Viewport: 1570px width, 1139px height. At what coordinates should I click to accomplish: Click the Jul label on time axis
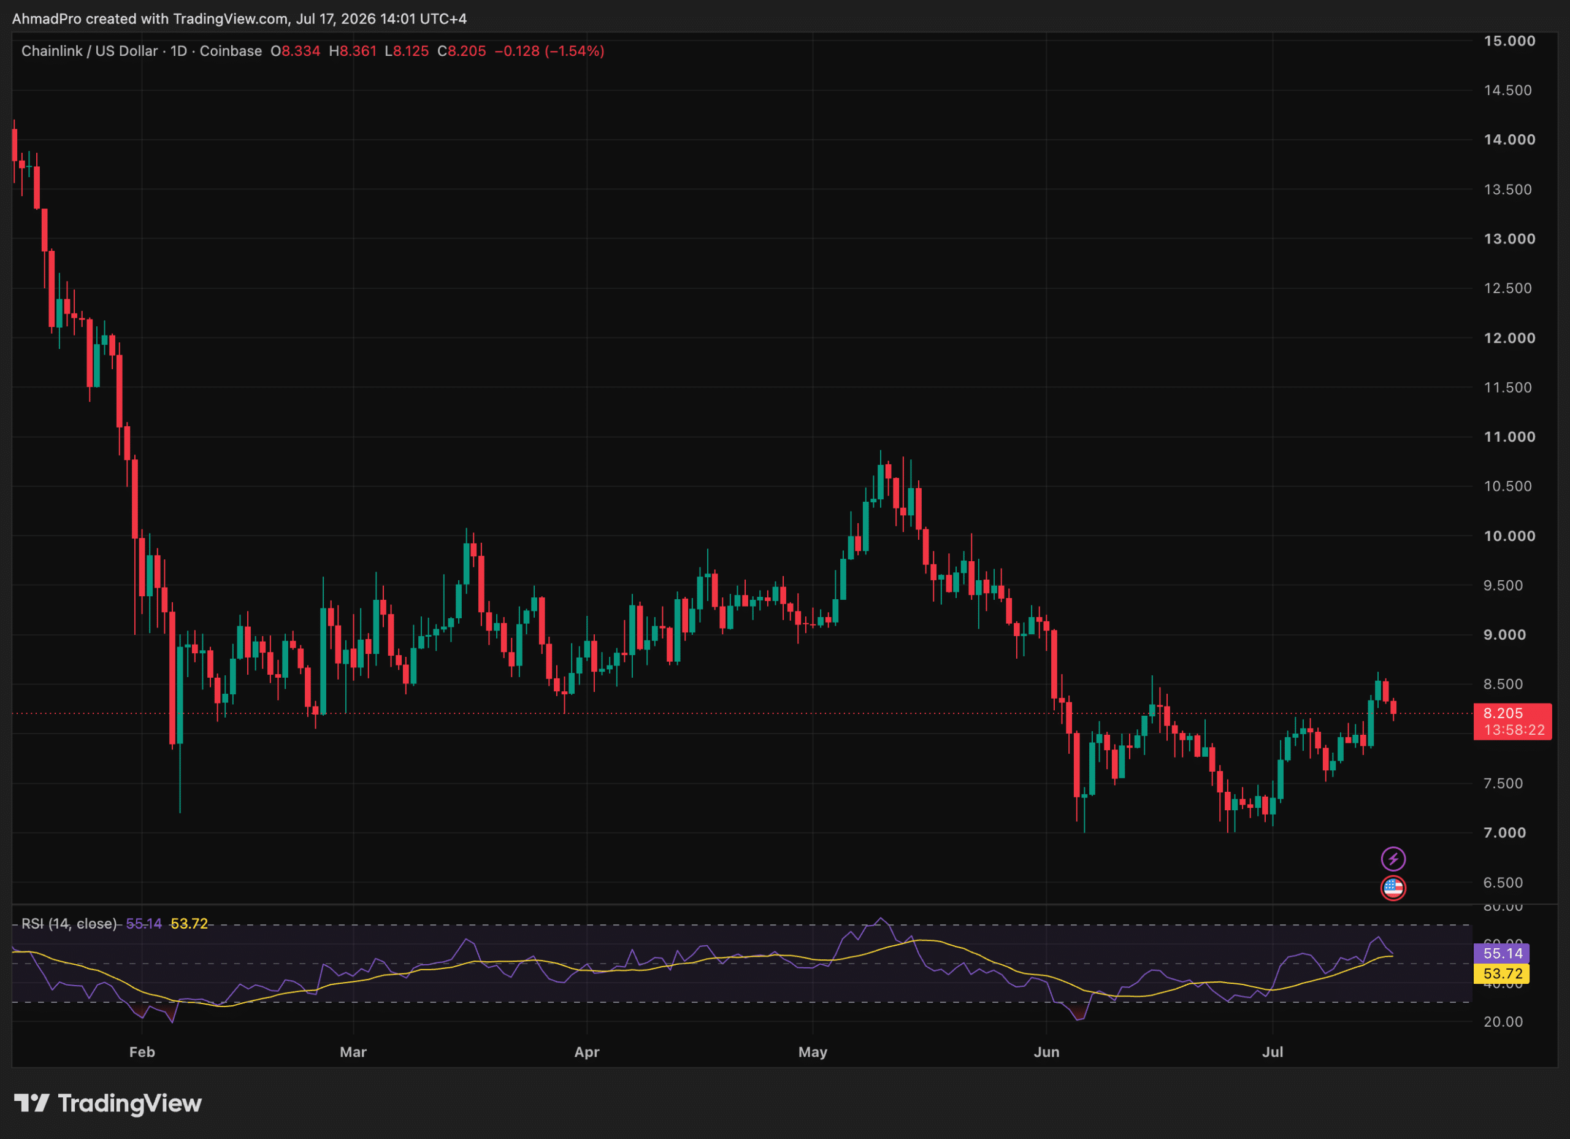tap(1273, 1052)
